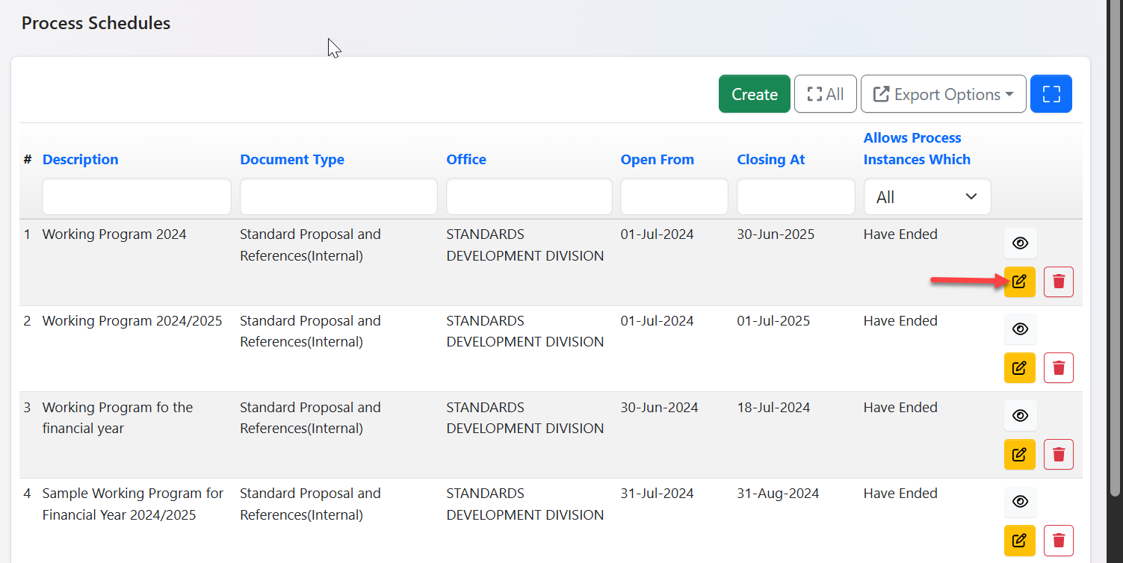Sort by Closing At column header
Viewport: 1123px width, 563px height.
click(770, 159)
